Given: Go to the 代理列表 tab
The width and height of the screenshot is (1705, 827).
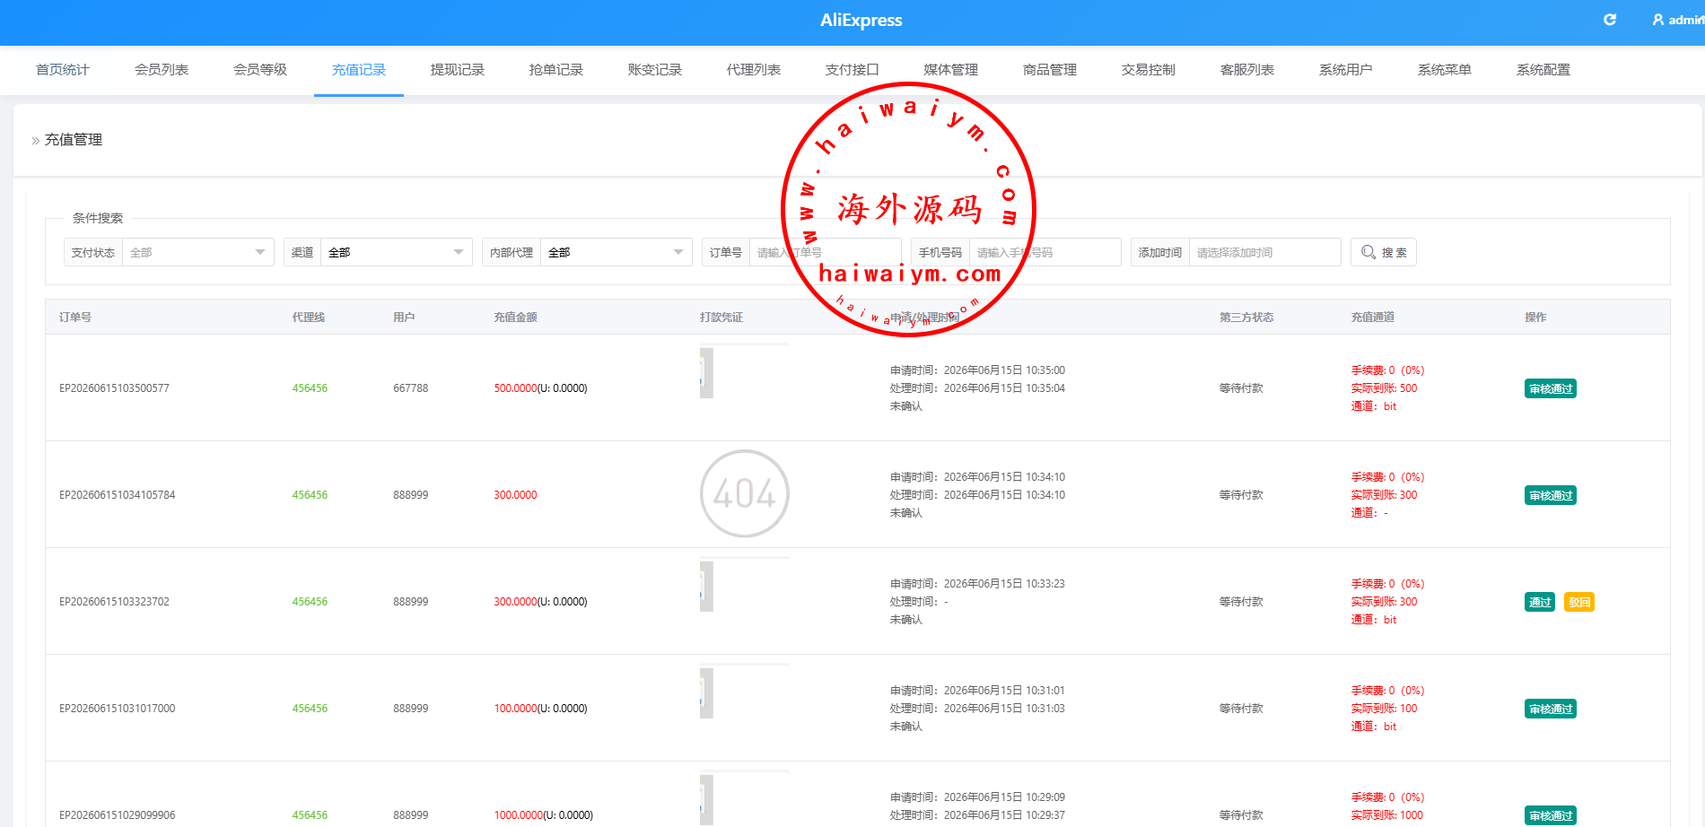Looking at the screenshot, I should click(x=754, y=70).
